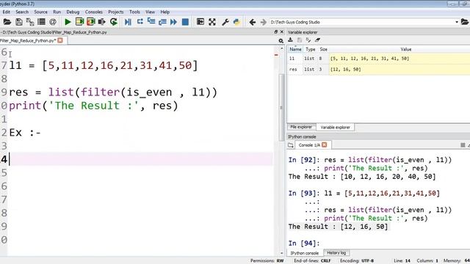
Task: Open the Run menu
Action: (57, 12)
